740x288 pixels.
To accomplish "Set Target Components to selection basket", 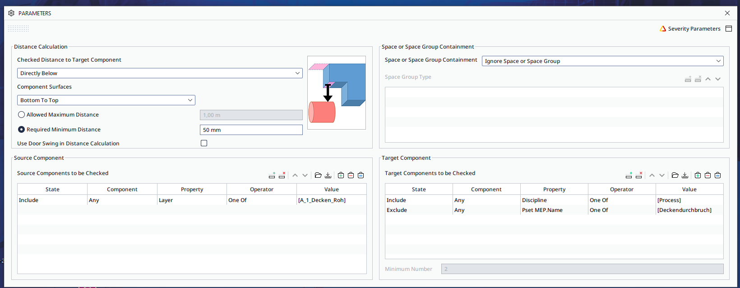I will pyautogui.click(x=717, y=175).
